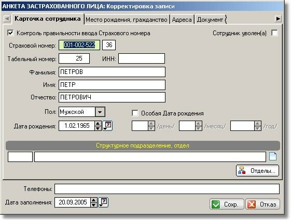Cancel editing with Отказ button
This screenshot has height=221, width=291.
coord(262,204)
